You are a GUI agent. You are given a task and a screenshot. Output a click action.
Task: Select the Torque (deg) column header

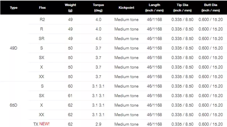click(98, 8)
